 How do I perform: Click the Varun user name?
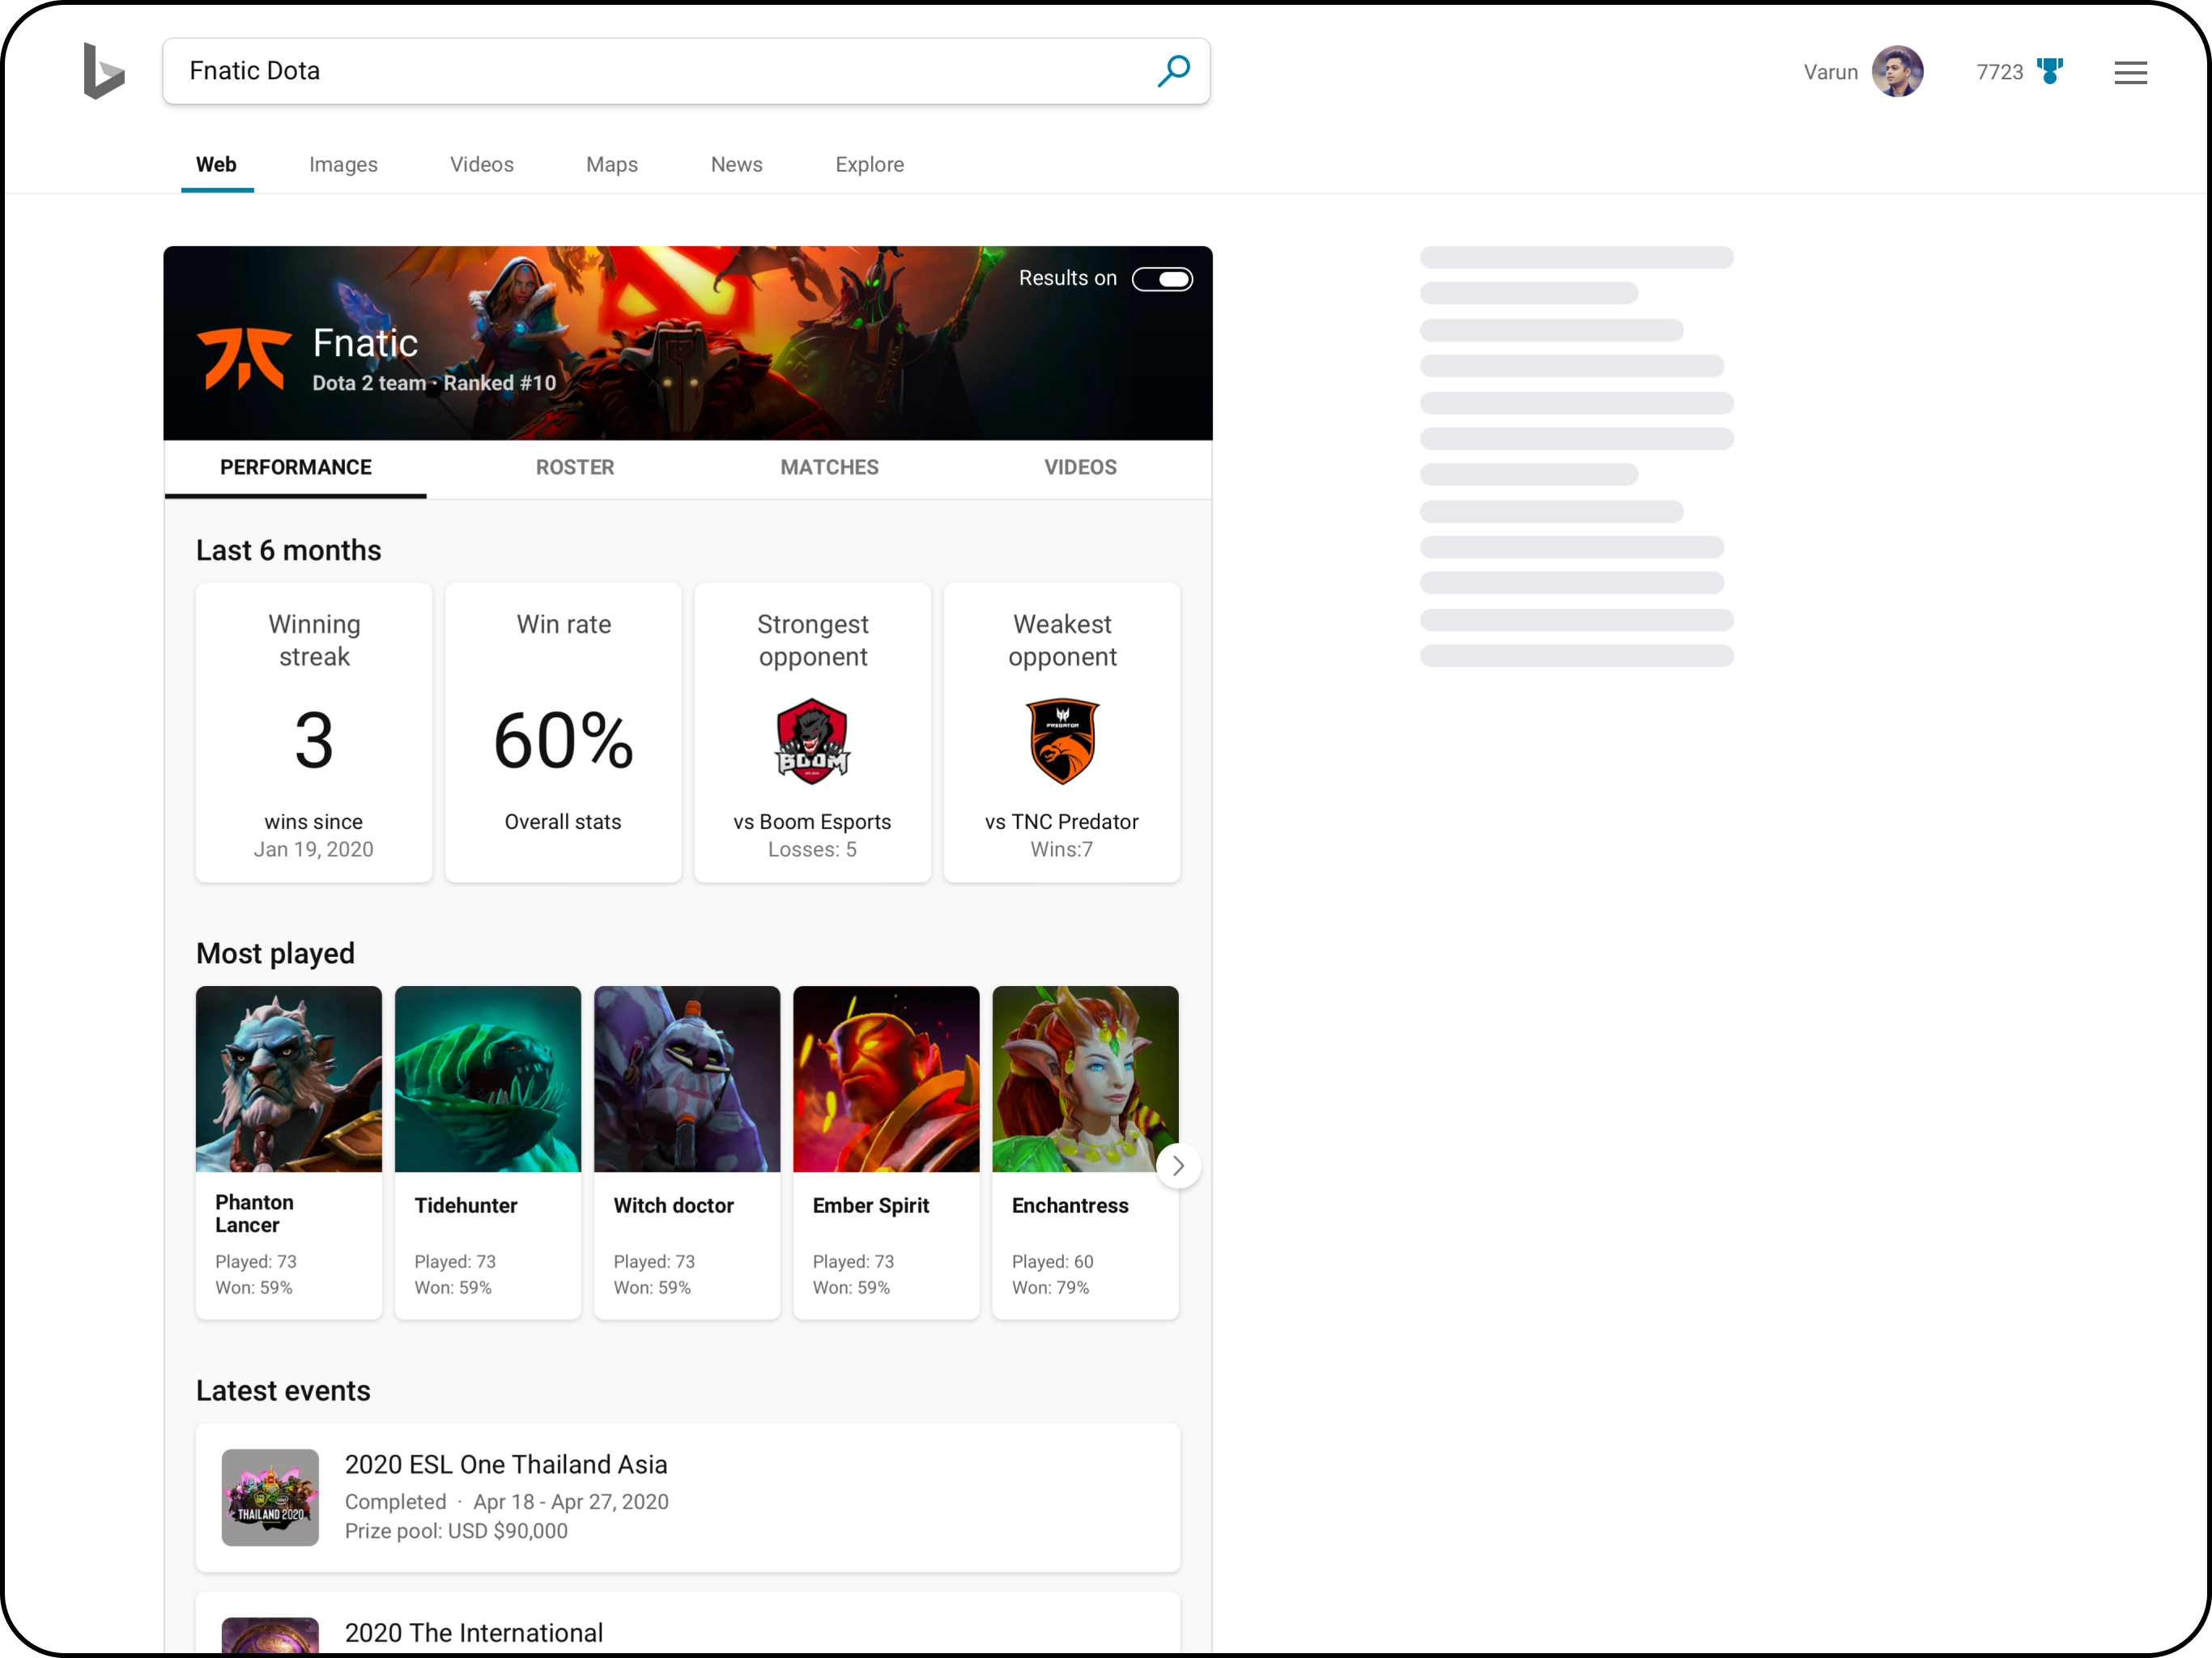(1831, 72)
